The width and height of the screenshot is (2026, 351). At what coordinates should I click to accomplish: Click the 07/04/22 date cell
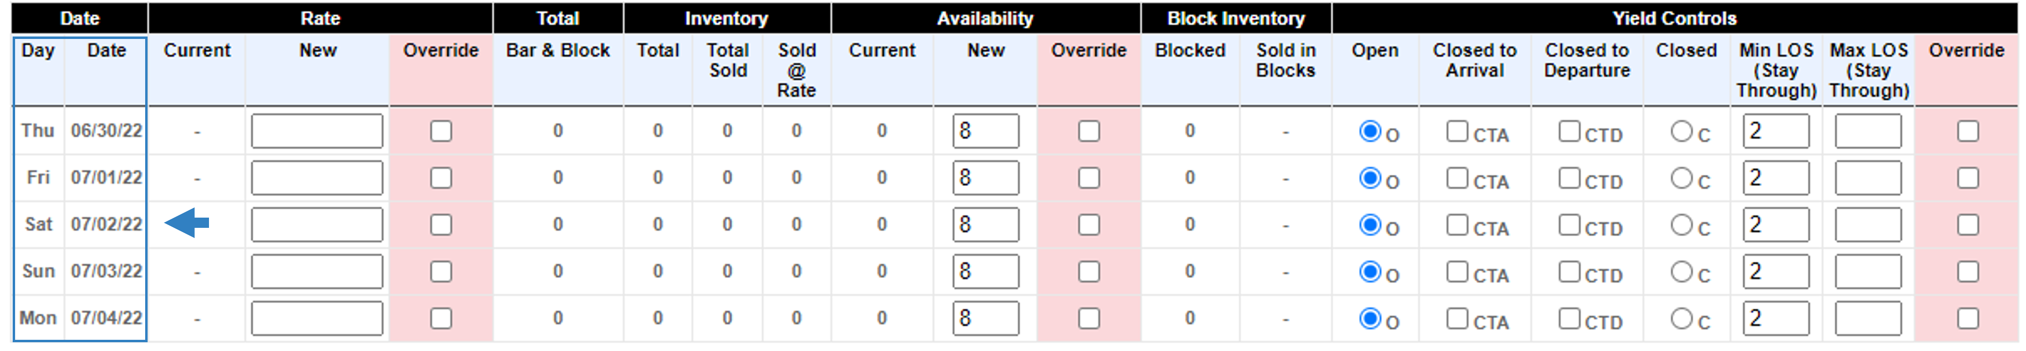(106, 318)
